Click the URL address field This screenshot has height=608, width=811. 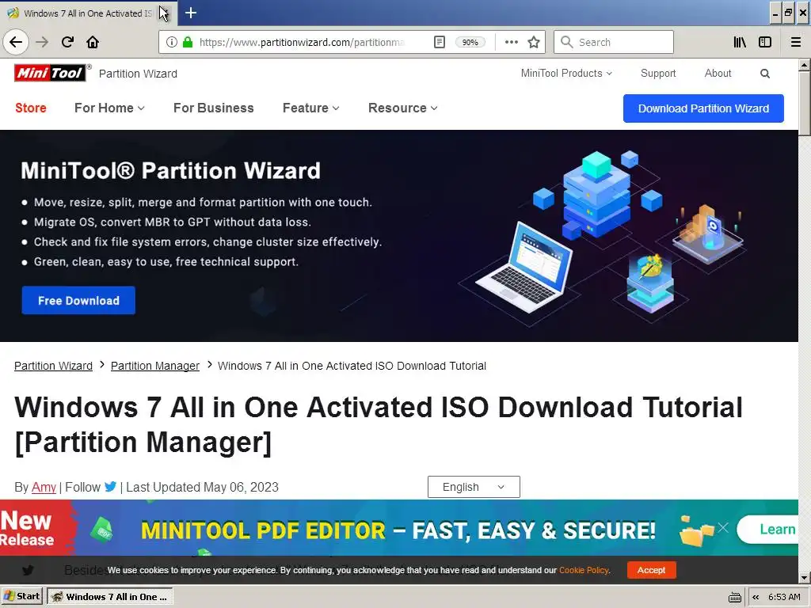pyautogui.click(x=302, y=42)
